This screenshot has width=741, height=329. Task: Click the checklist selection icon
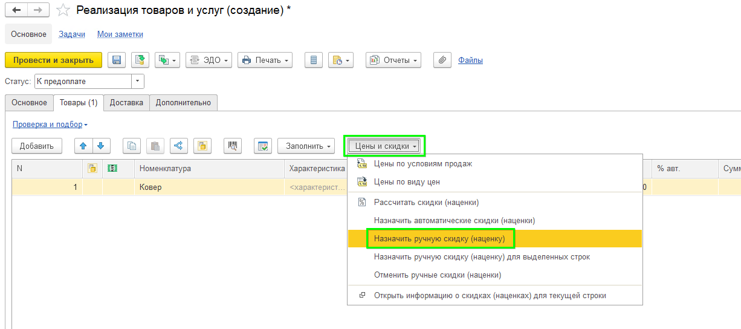click(263, 145)
